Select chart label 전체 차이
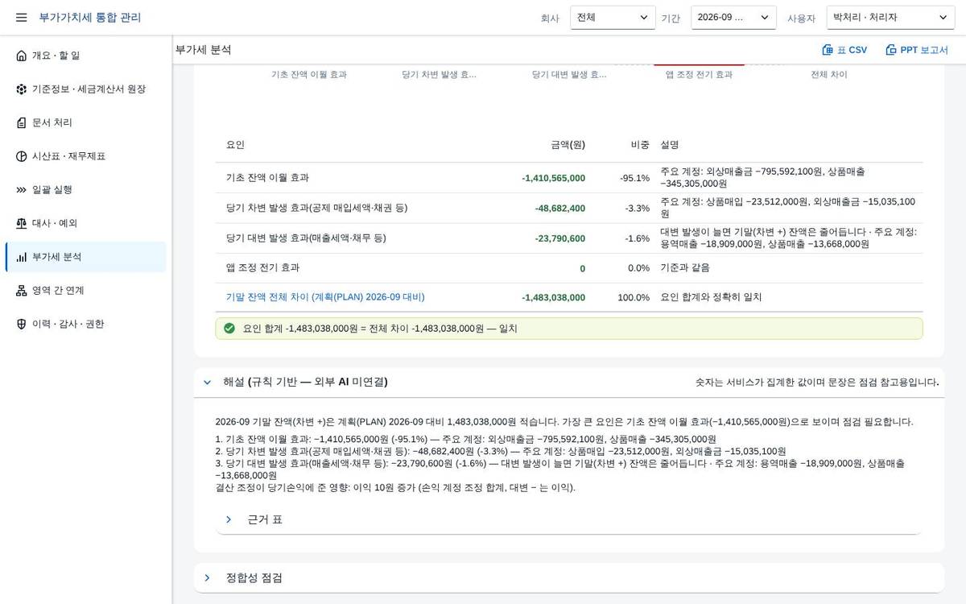The height and width of the screenshot is (604, 966). tap(829, 74)
